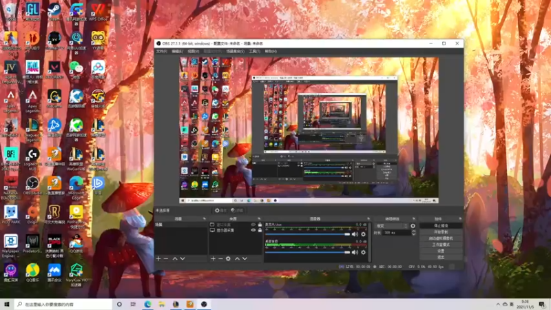Move scene up in Scenes panel
The height and width of the screenshot is (310, 551).
tap(175, 259)
